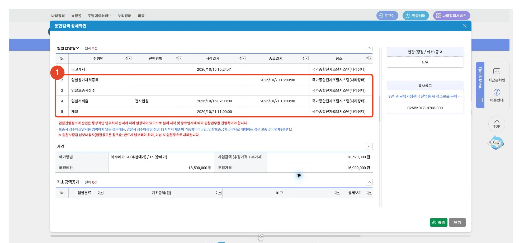
Task: Click the 16,900,000 원 추정가격 value
Action: point(358,168)
